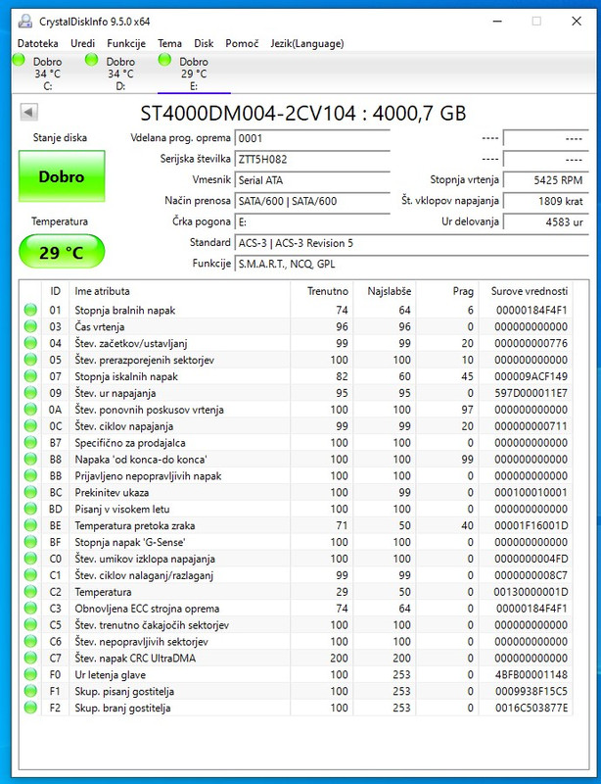Screen dimensions: 601x784
Task: Click the raw value 597D000011E7
Action: point(532,393)
